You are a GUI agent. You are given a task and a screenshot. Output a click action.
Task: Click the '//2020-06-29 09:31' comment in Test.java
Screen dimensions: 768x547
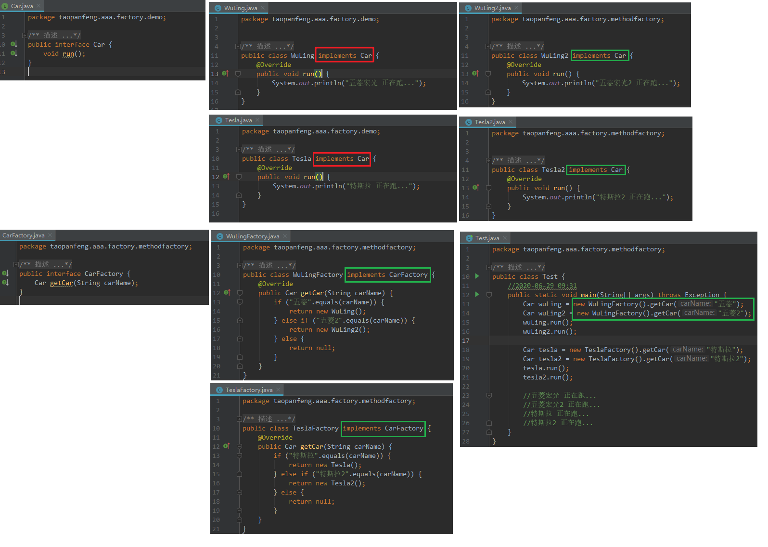pyautogui.click(x=542, y=286)
